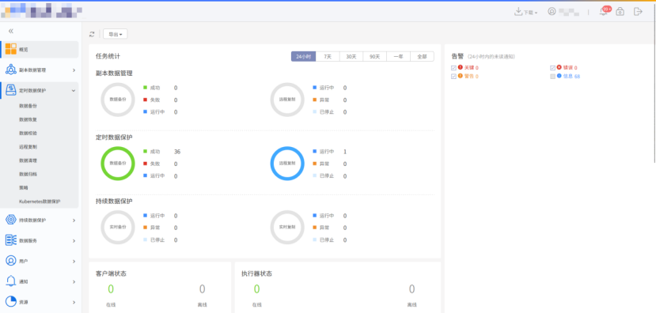Refresh the dashboard with the refresh icon
The height and width of the screenshot is (313, 656).
pos(92,34)
